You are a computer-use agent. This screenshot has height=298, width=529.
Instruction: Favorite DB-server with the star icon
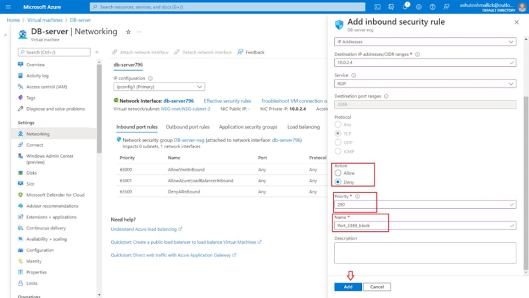(128, 32)
